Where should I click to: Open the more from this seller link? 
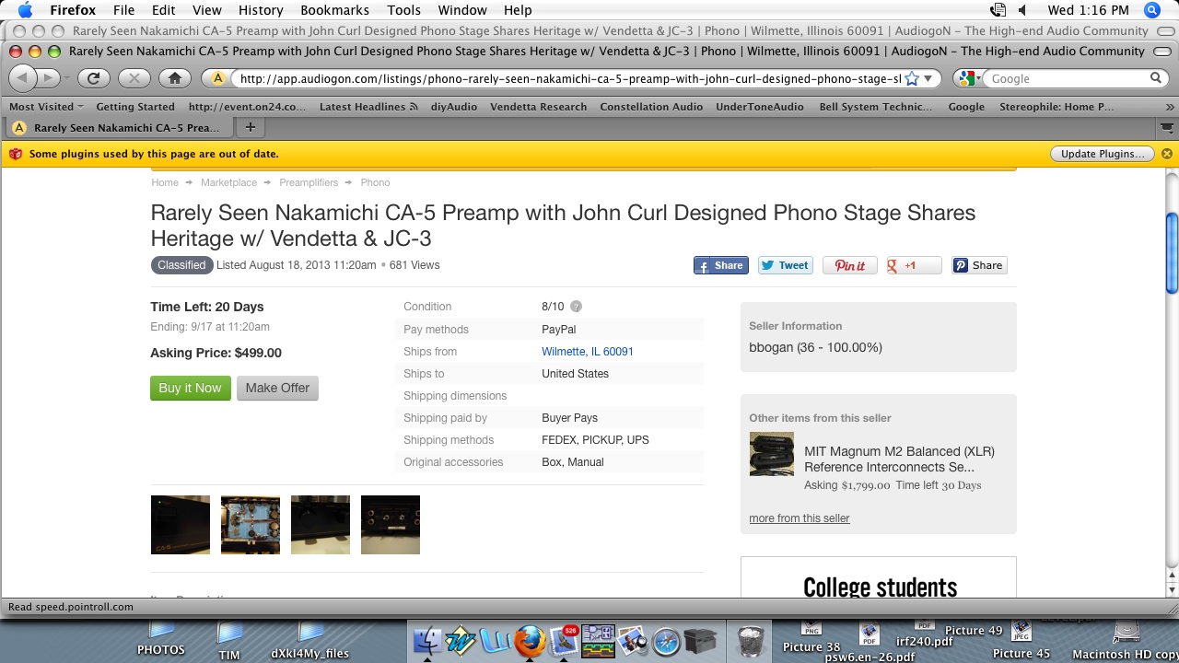[800, 518]
